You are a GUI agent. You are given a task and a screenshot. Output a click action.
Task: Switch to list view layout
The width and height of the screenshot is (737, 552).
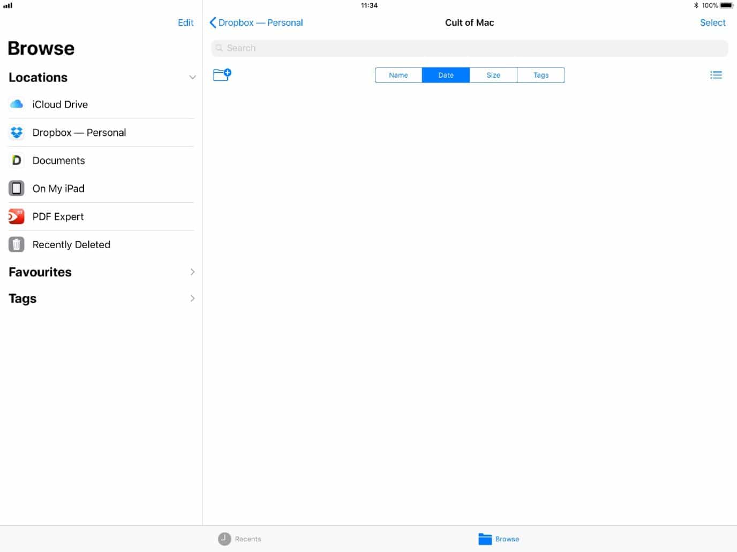click(716, 75)
